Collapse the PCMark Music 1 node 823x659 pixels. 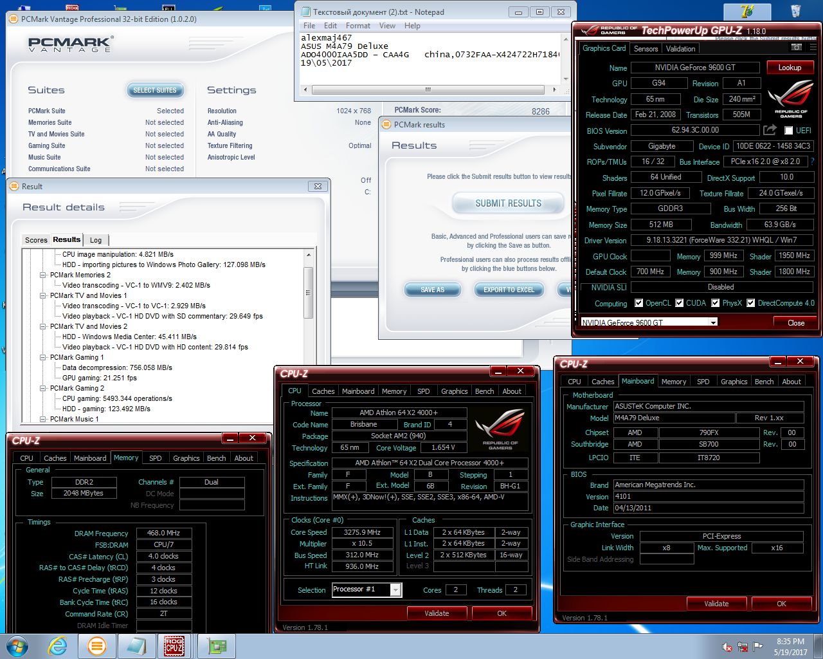pyautogui.click(x=43, y=419)
